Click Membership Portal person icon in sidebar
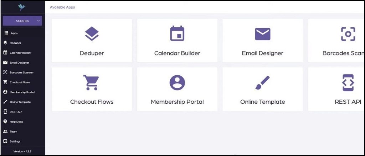Viewport: 365px width, 156px height. pos(5,92)
